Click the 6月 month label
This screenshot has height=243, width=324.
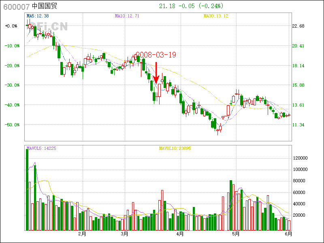(288, 234)
